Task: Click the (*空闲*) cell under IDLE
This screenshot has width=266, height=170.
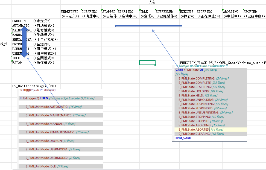Action: [147, 16]
